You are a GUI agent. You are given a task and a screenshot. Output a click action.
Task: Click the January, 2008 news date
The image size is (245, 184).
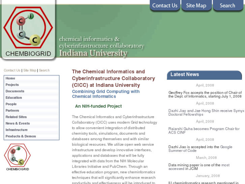(x=208, y=176)
